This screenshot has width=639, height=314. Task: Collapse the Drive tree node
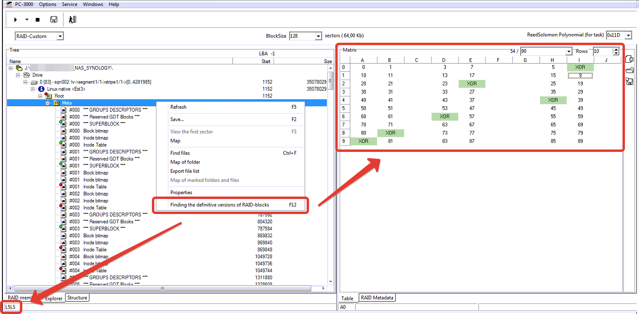coord(18,75)
